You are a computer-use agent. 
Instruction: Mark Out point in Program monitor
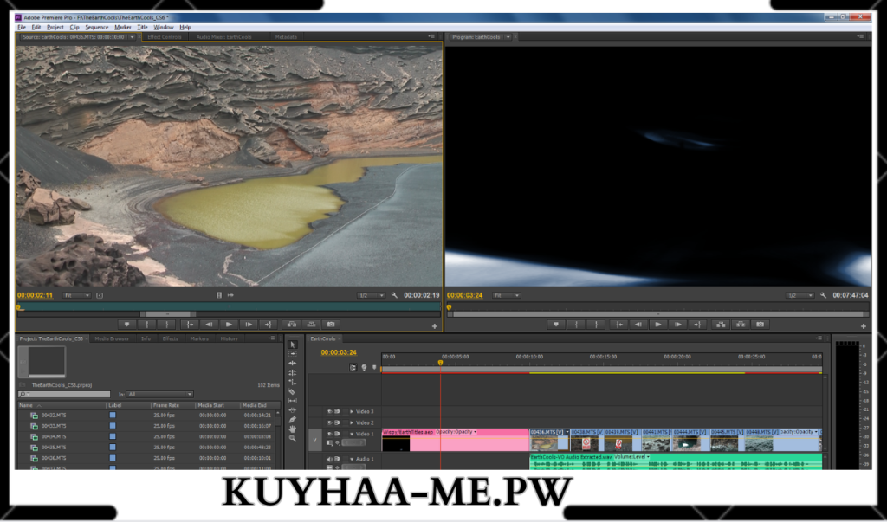pos(596,325)
